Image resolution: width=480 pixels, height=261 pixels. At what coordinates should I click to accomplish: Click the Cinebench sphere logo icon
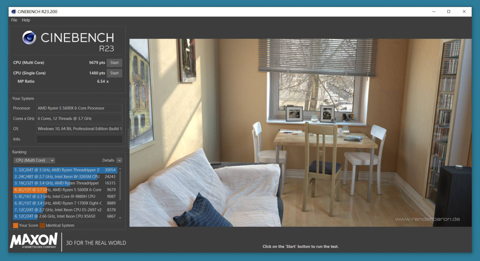29,38
